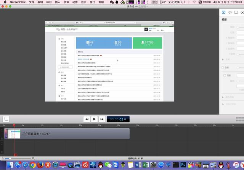The height and width of the screenshot is (170, 244).
Task: Select the crop tool below canvas
Action: click(6, 119)
